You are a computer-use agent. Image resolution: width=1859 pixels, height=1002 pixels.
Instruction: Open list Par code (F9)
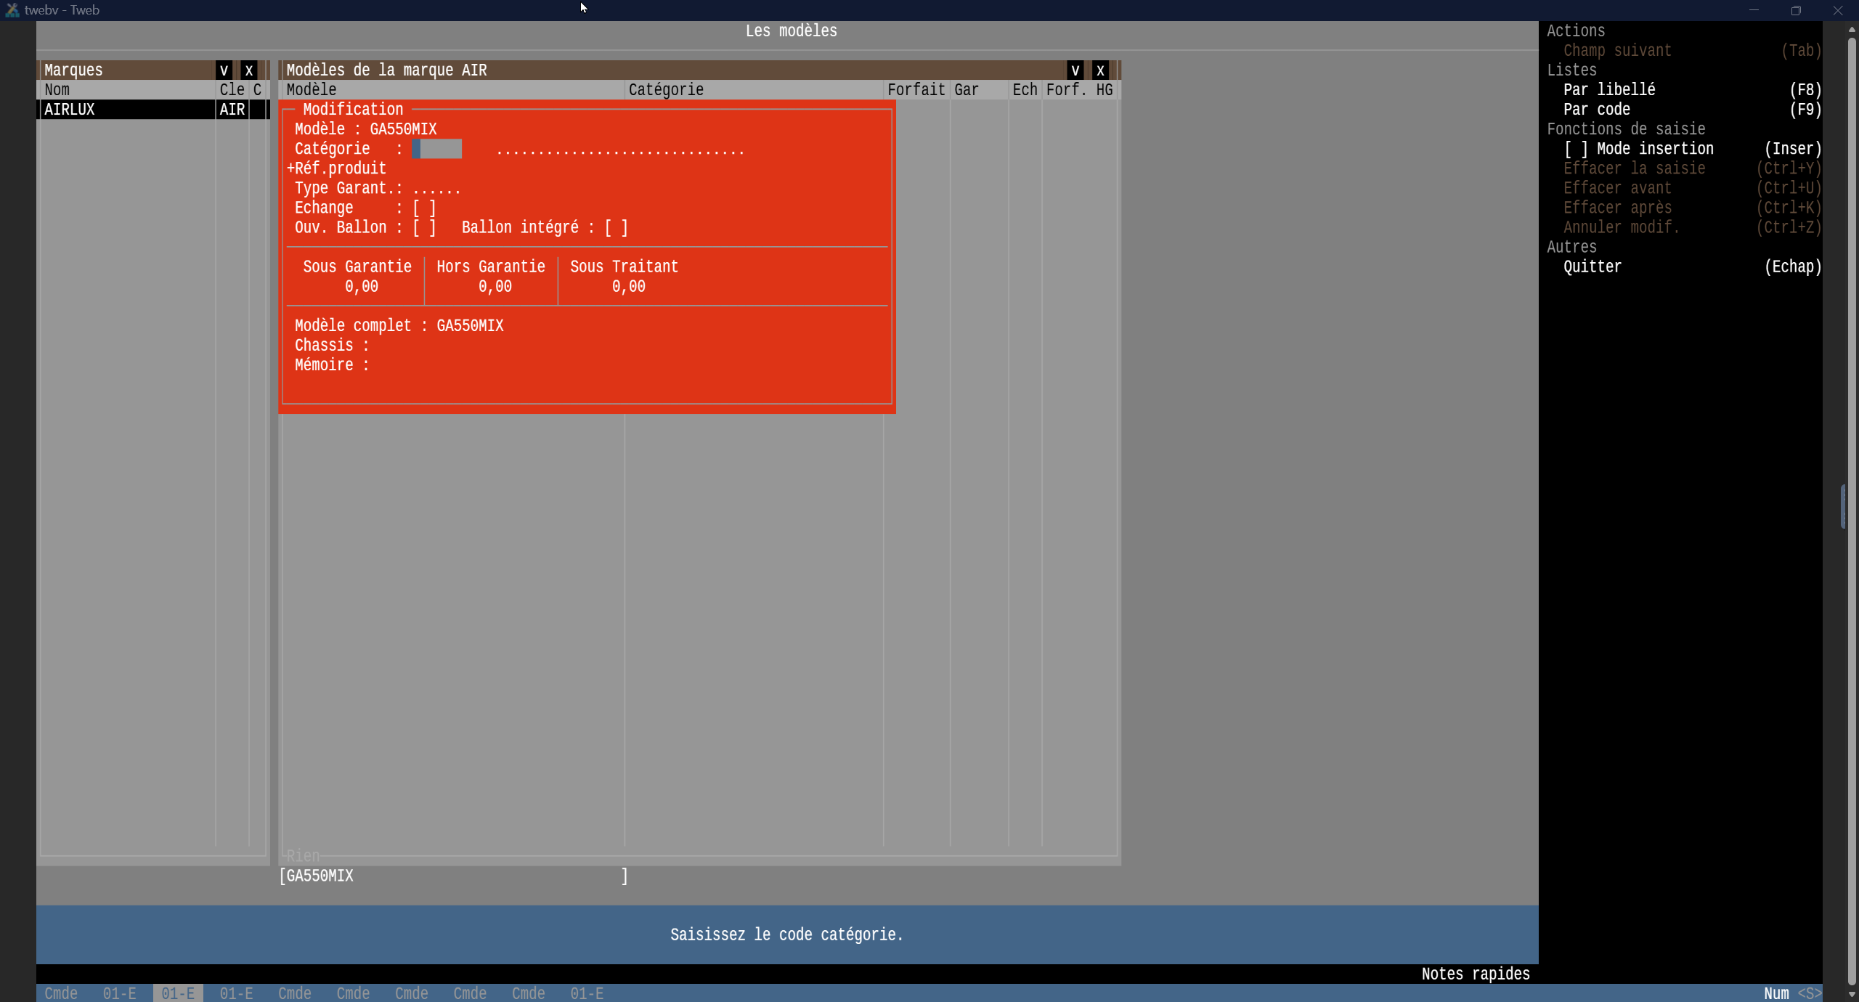[1596, 110]
